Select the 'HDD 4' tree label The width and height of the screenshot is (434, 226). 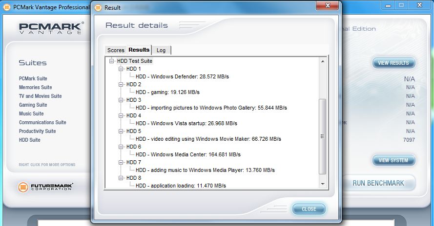click(134, 115)
